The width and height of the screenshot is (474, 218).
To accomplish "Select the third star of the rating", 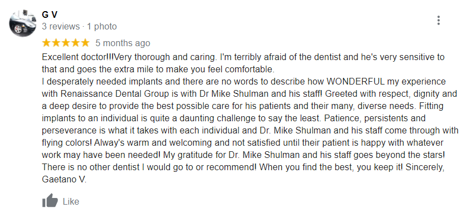I will point(66,43).
